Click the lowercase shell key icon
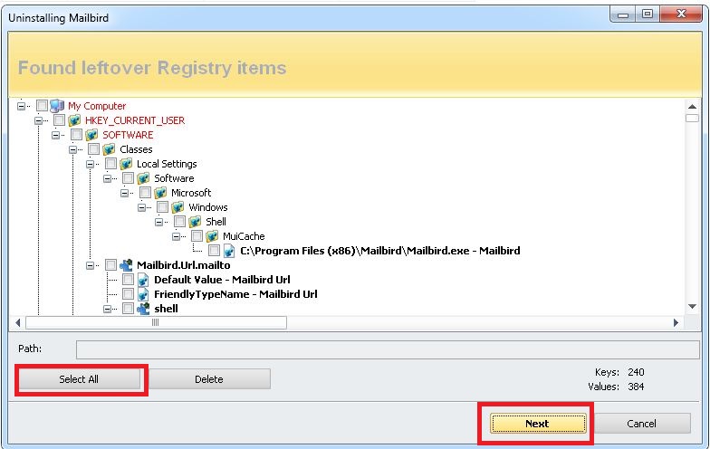The width and height of the screenshot is (710, 449). [x=143, y=309]
